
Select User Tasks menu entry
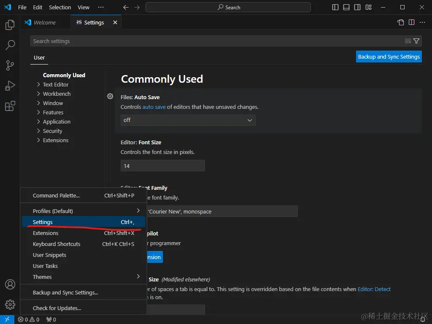pyautogui.click(x=84, y=266)
